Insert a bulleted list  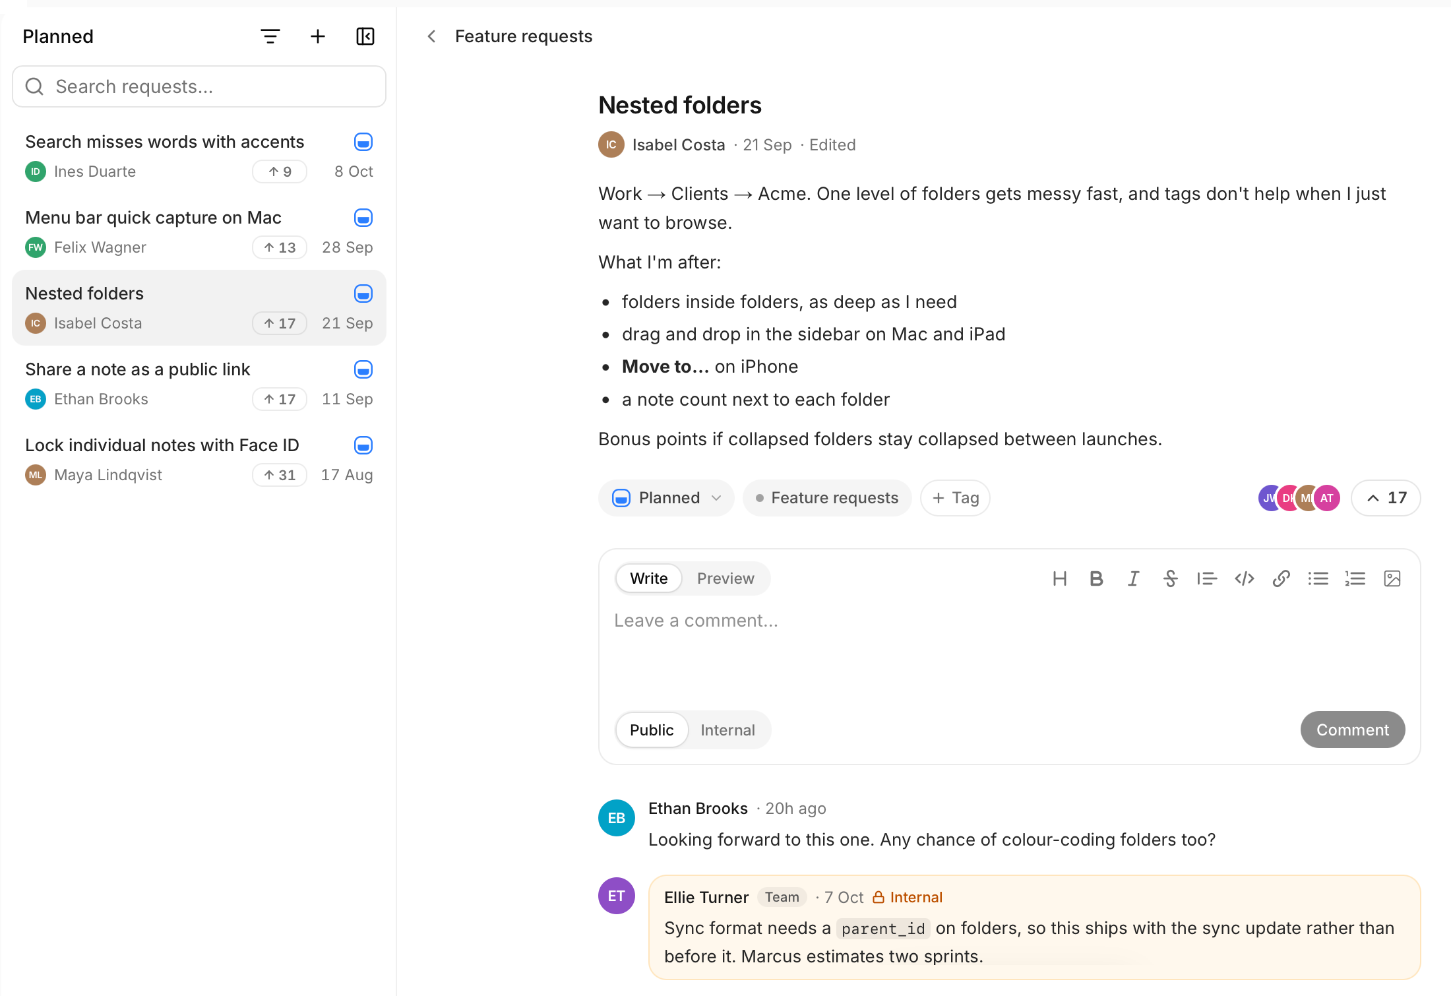coord(1318,578)
